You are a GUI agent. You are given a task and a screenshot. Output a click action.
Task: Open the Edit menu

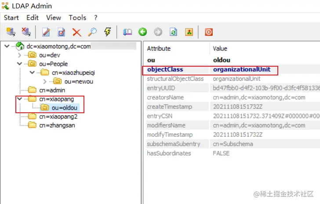click(33, 18)
